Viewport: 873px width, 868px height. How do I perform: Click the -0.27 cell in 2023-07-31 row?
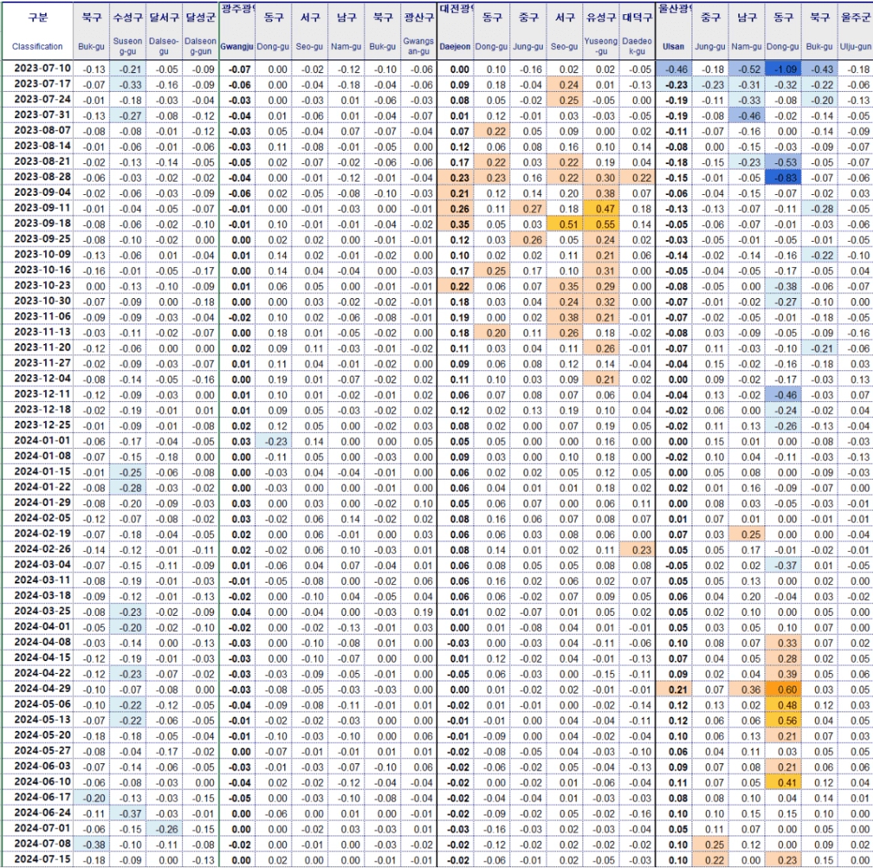[x=128, y=116]
